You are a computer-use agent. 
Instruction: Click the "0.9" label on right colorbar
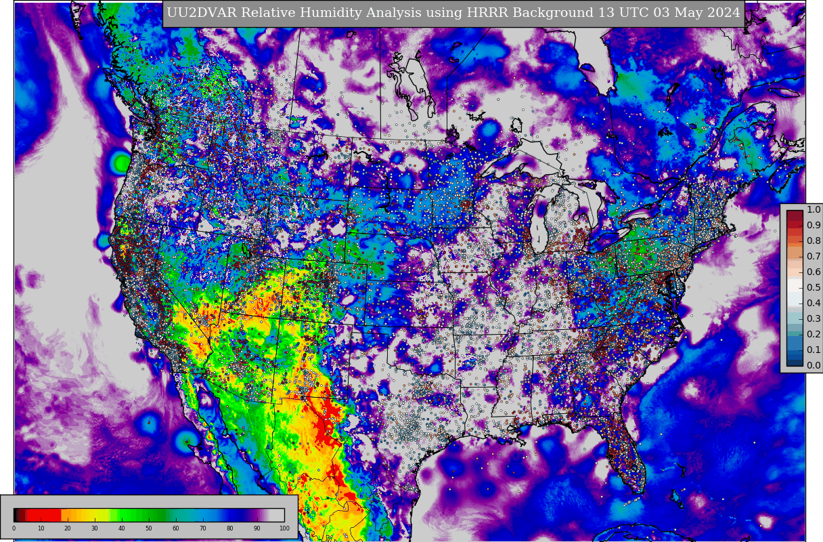tap(814, 226)
